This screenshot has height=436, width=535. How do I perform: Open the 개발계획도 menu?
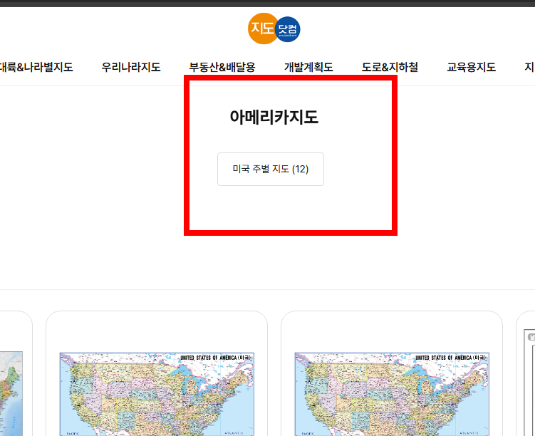tap(308, 67)
